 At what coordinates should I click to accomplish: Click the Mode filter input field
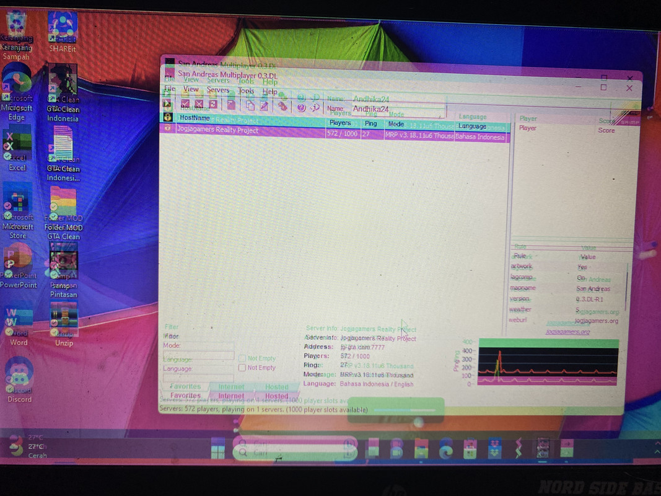(199, 354)
